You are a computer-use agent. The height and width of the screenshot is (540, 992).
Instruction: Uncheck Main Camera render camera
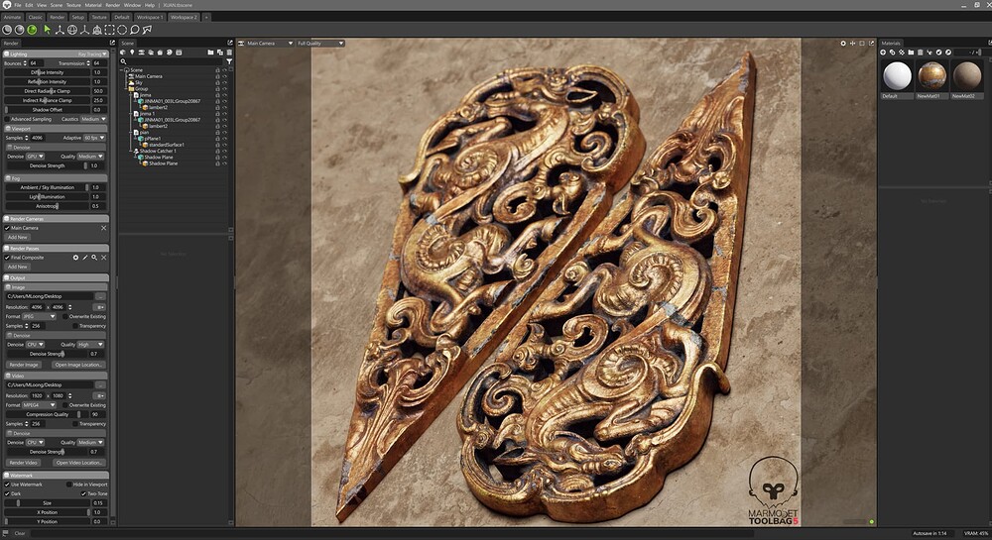7,228
